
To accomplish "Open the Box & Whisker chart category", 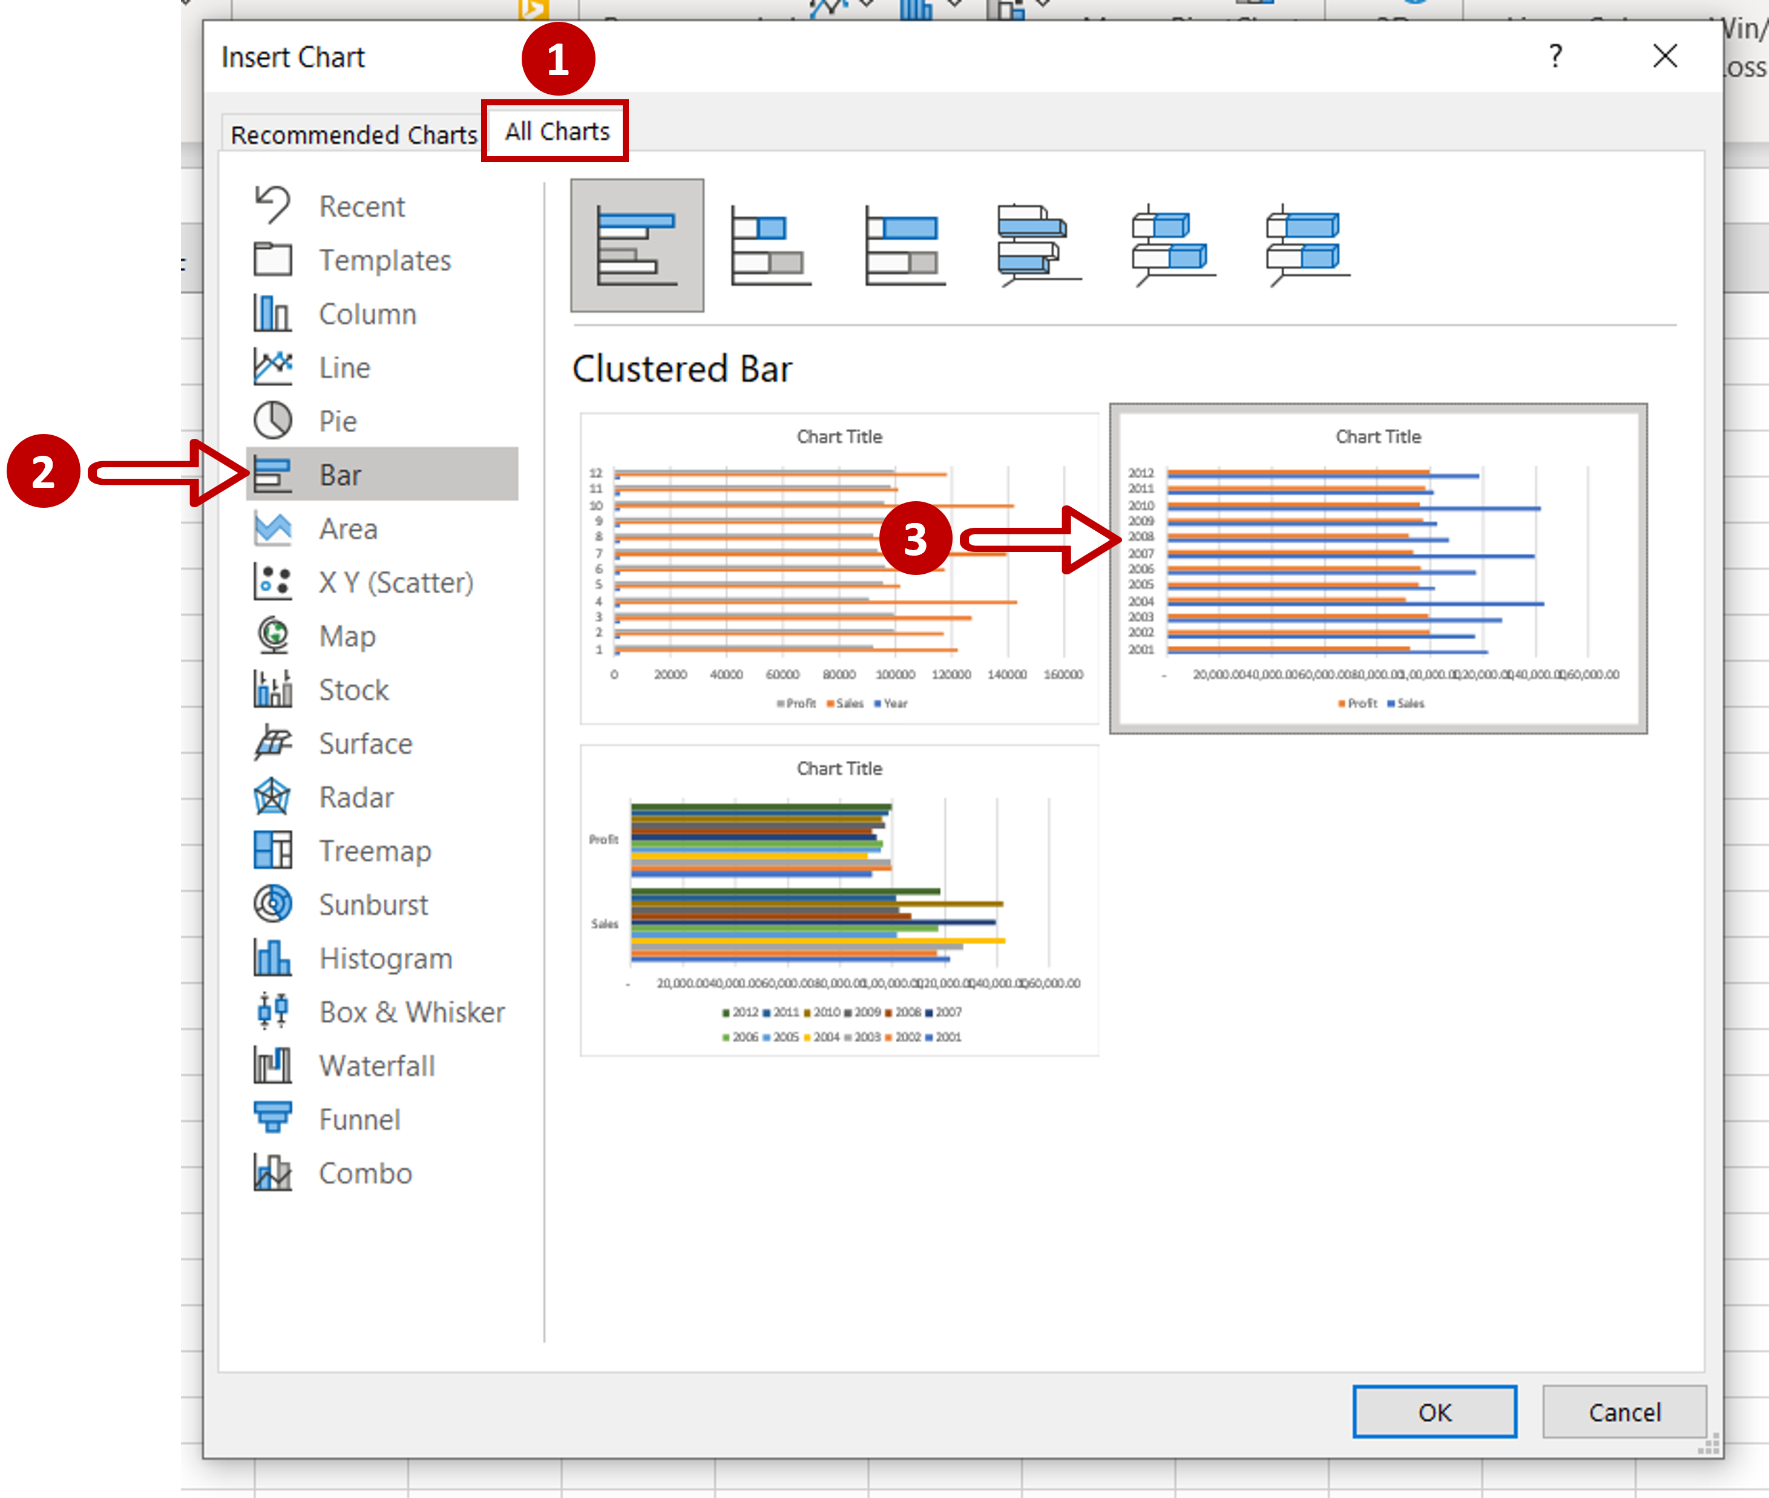I will click(x=411, y=1012).
